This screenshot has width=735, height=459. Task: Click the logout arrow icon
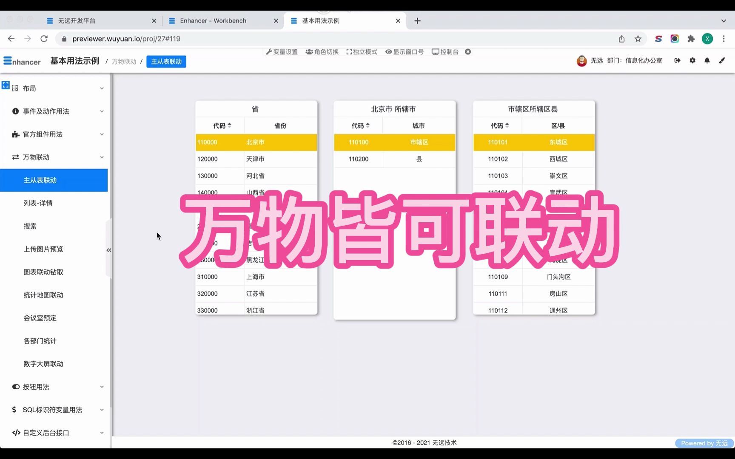677,61
